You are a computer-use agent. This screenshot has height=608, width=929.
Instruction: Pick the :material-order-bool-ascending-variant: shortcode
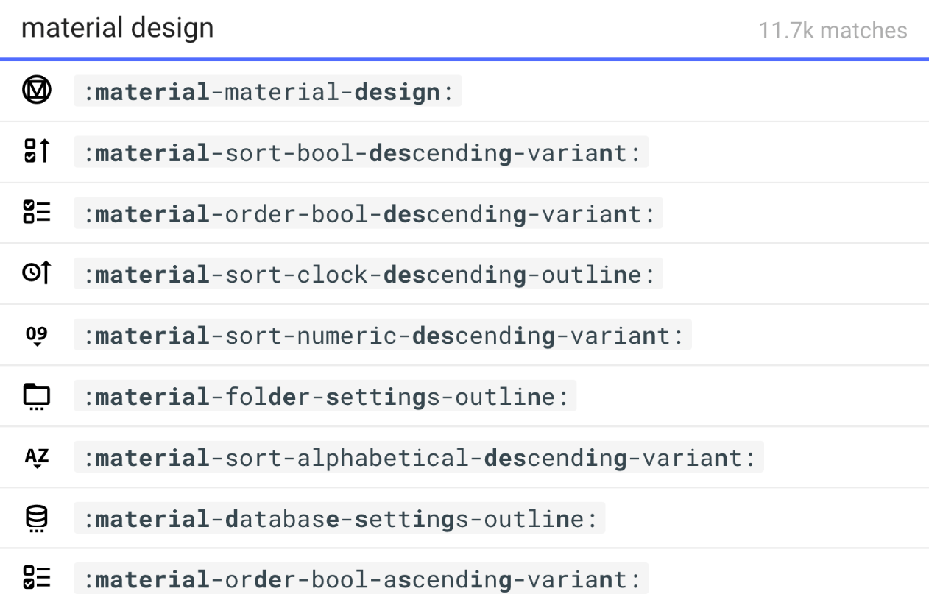coord(361,579)
